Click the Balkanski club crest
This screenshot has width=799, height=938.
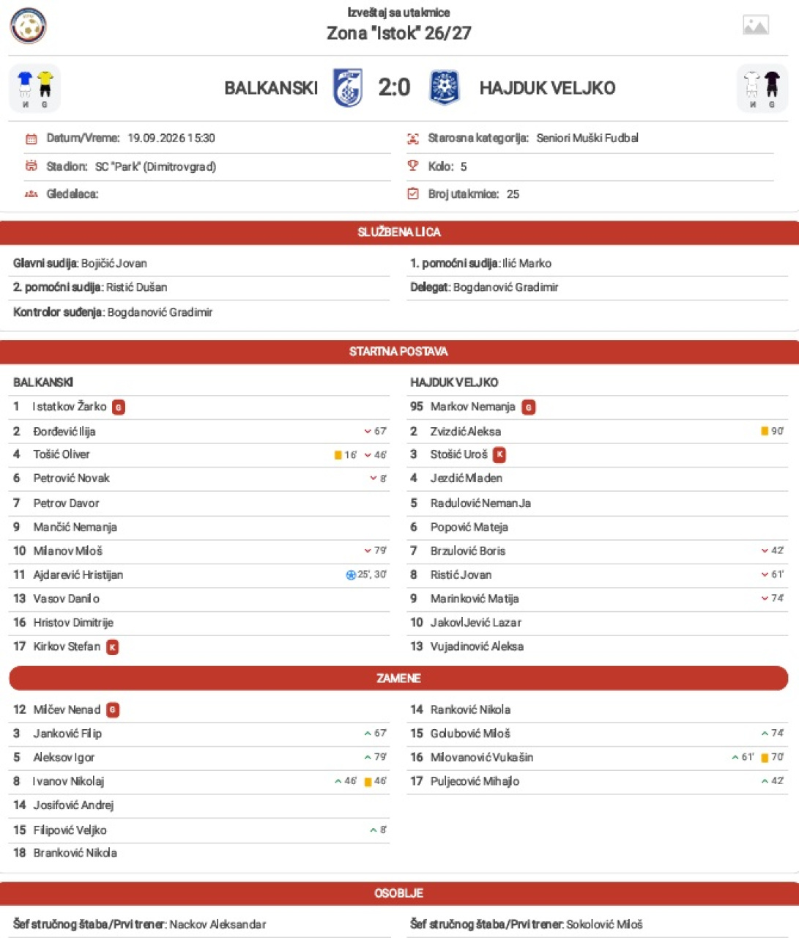click(348, 88)
